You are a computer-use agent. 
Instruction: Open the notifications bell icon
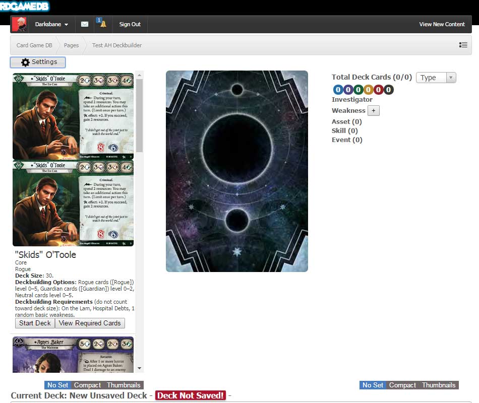pos(103,24)
